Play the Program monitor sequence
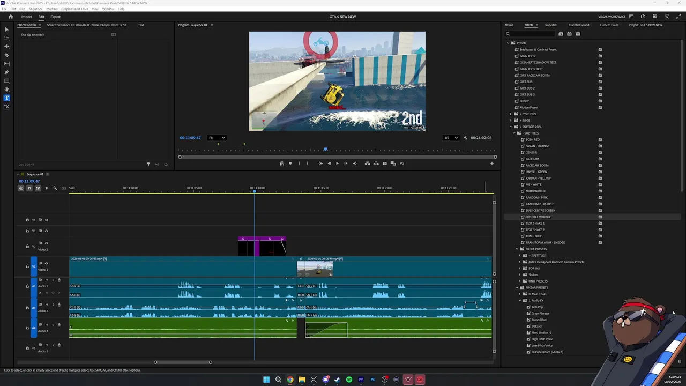The width and height of the screenshot is (686, 386). [337, 164]
